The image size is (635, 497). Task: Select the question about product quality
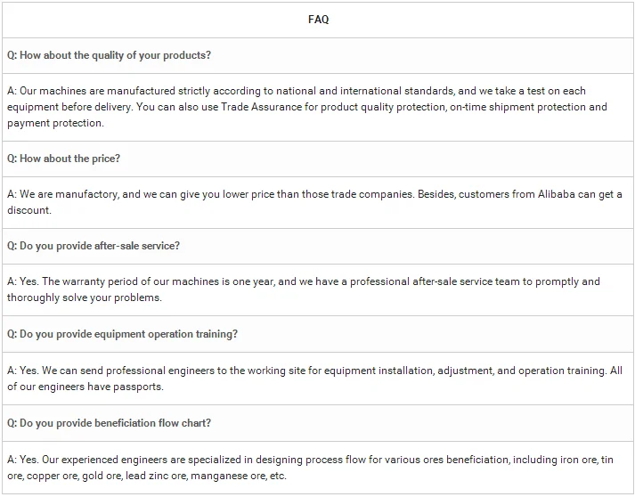coord(109,55)
